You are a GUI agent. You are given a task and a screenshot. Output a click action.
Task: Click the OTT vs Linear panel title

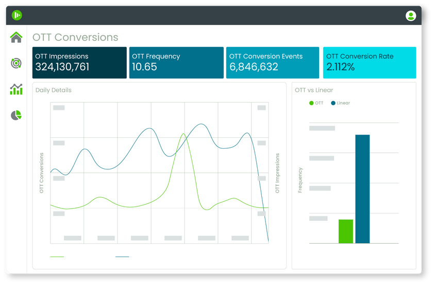(314, 90)
